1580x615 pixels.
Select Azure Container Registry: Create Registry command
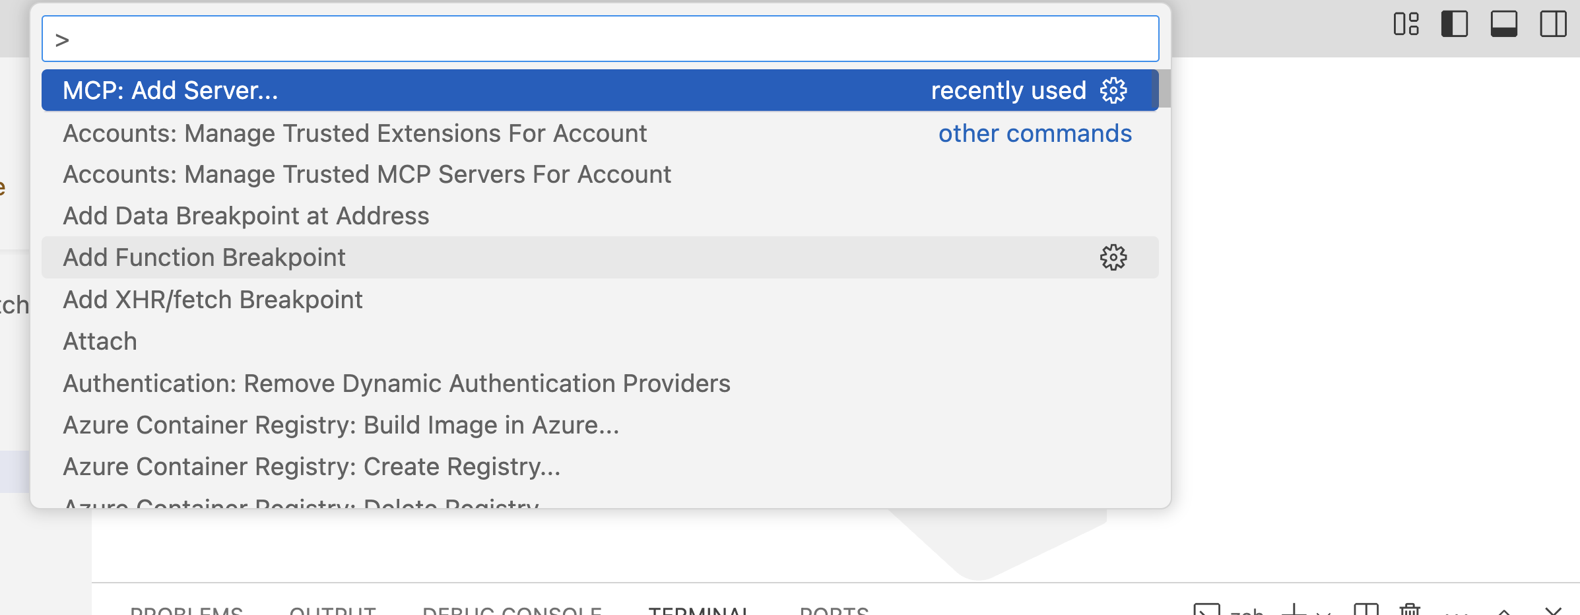tap(312, 467)
